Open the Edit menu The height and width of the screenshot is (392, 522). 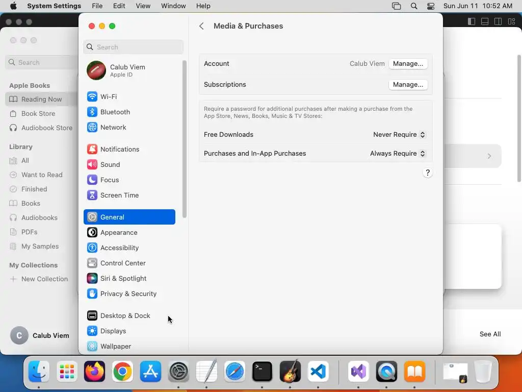(x=119, y=6)
